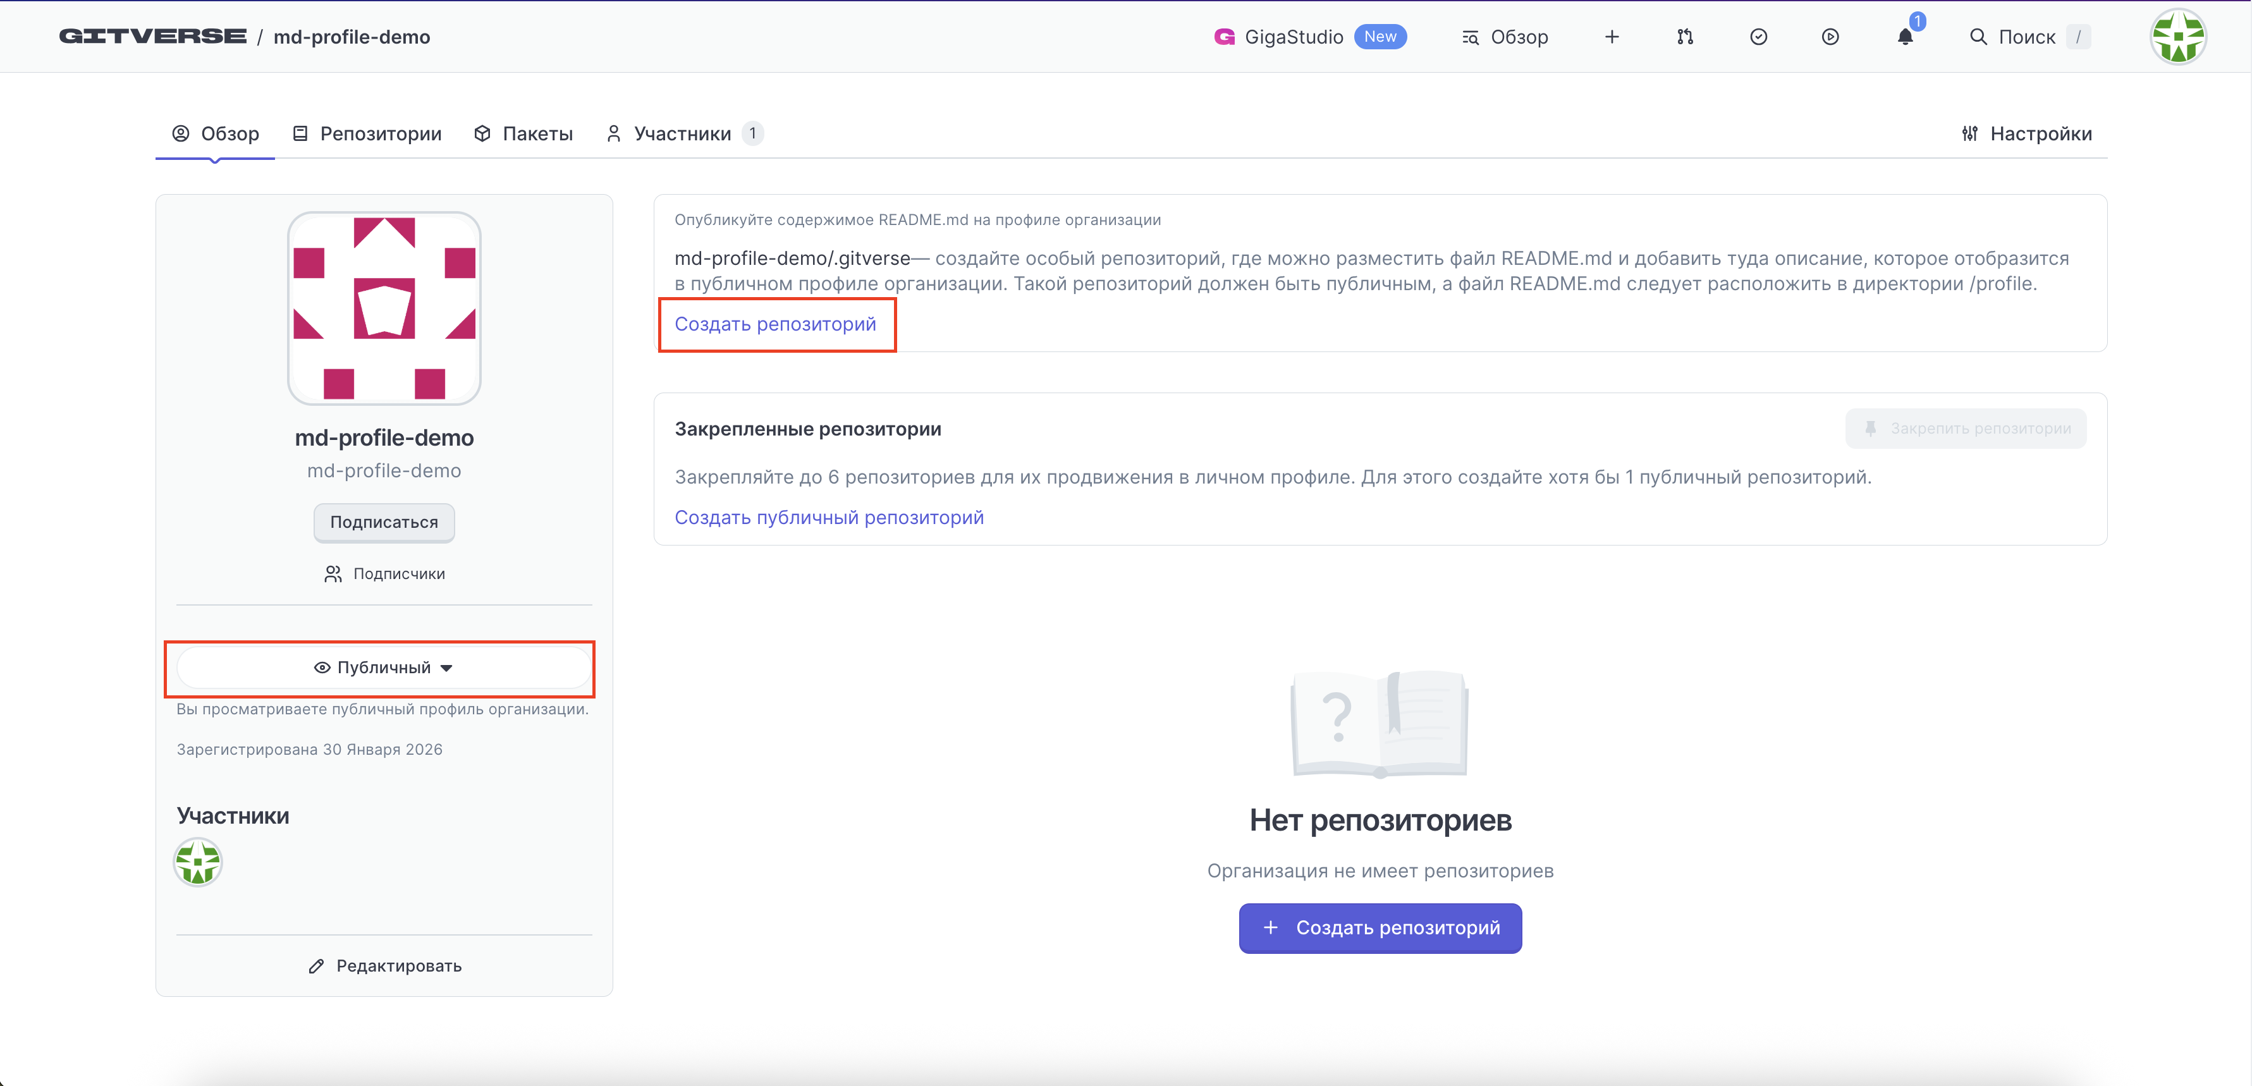The image size is (2252, 1086).
Task: Open the Участники tab
Action: (x=682, y=134)
